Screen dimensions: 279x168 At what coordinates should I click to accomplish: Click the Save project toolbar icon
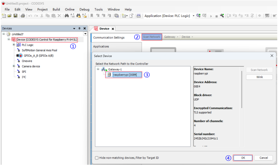coord(15,16)
